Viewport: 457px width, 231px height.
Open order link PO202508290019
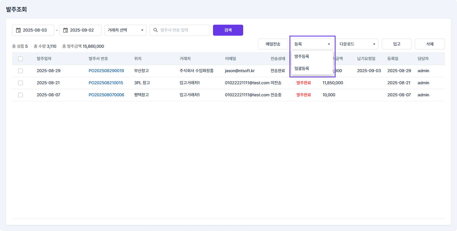pyautogui.click(x=106, y=71)
